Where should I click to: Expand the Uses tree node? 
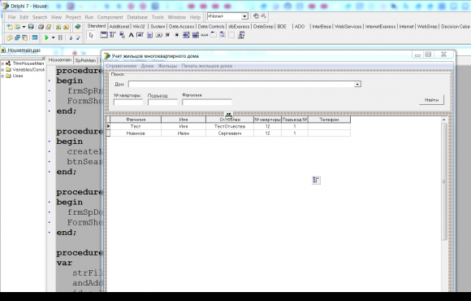tap(2, 76)
